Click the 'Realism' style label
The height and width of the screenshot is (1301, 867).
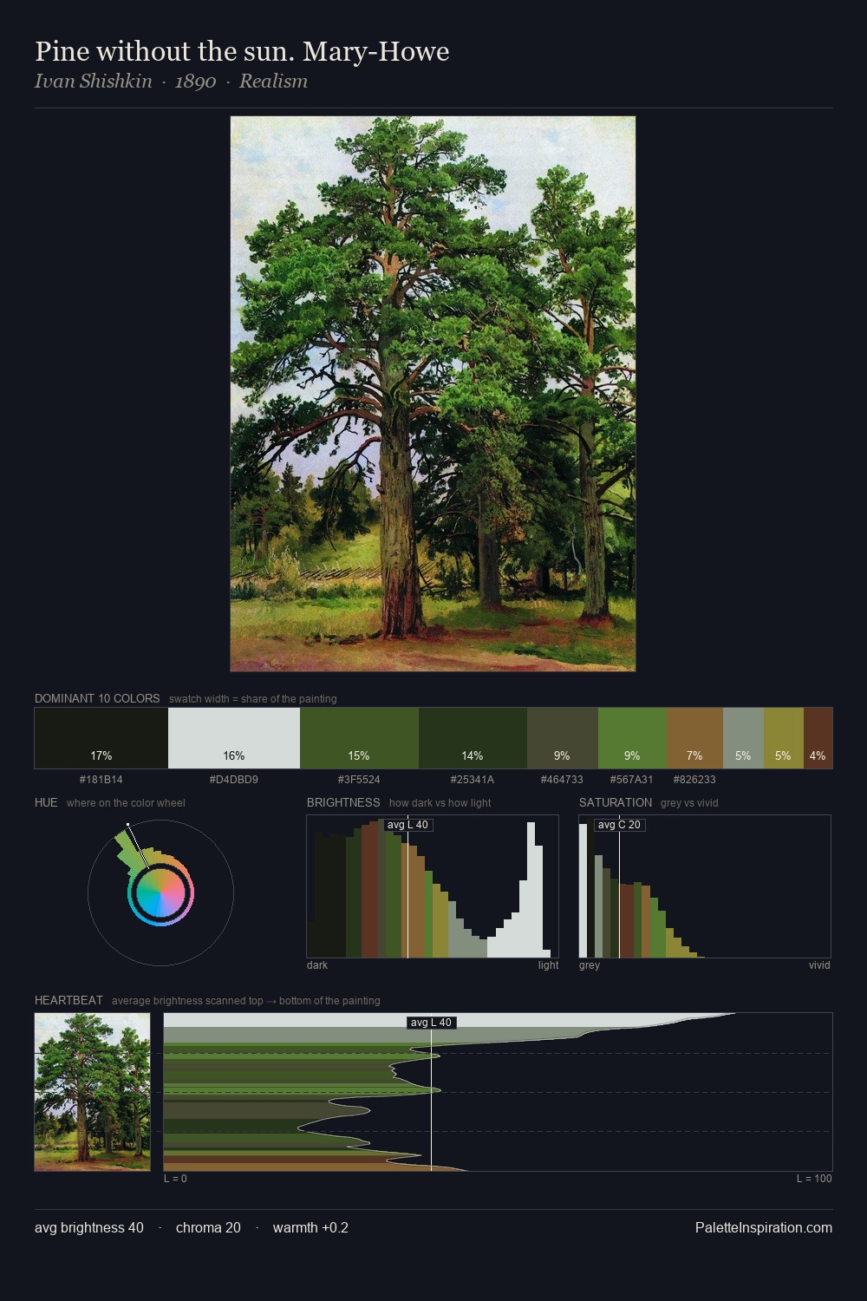coord(273,82)
